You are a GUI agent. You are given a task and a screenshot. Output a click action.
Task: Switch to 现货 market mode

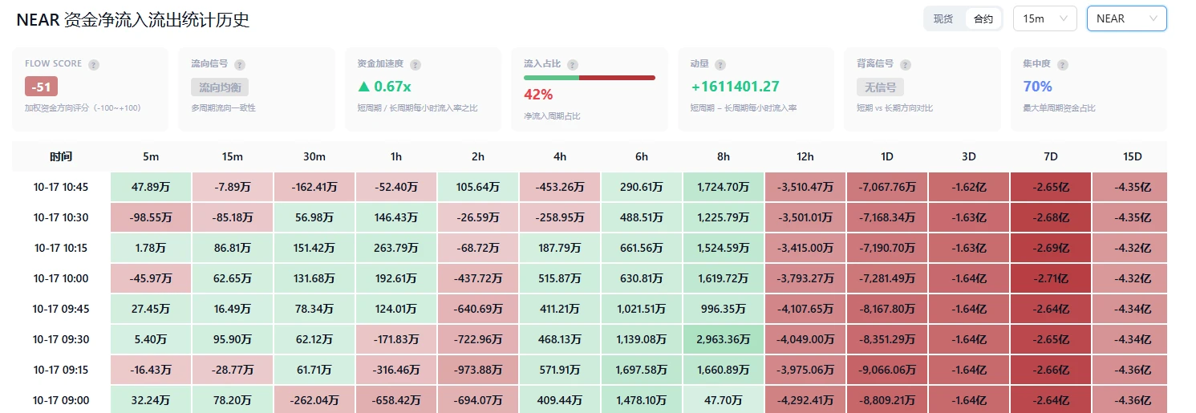point(943,18)
